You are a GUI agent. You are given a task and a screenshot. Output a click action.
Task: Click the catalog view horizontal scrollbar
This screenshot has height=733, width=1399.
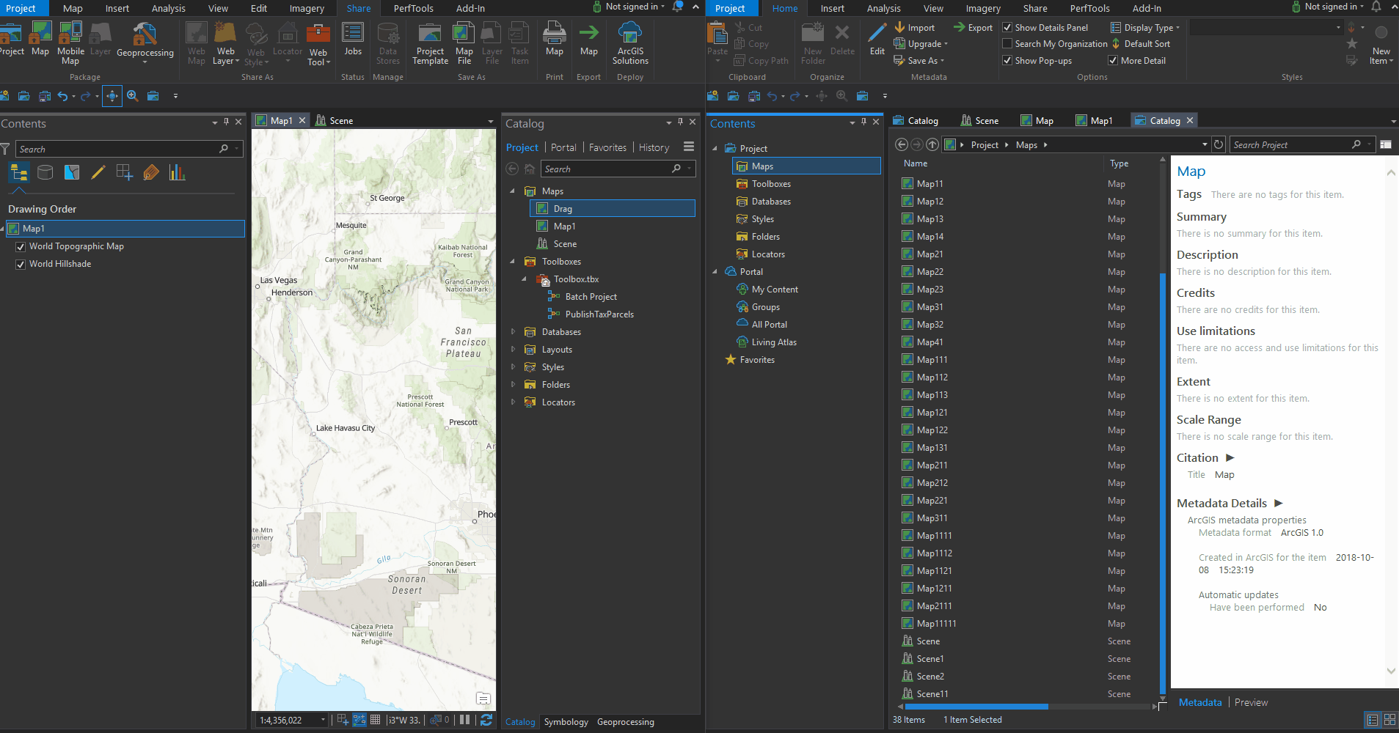[976, 707]
